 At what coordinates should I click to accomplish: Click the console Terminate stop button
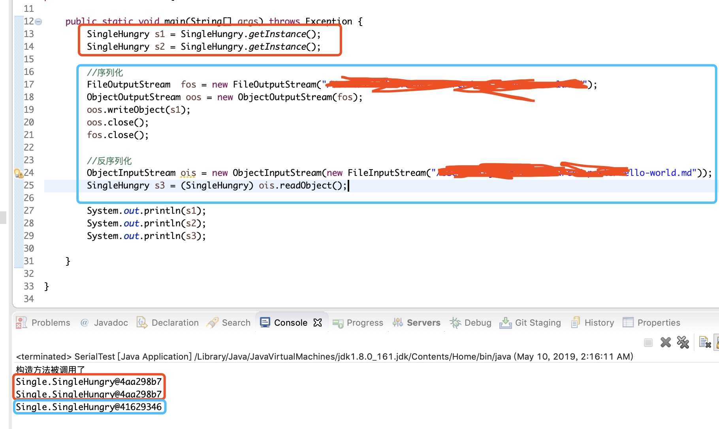pos(648,343)
